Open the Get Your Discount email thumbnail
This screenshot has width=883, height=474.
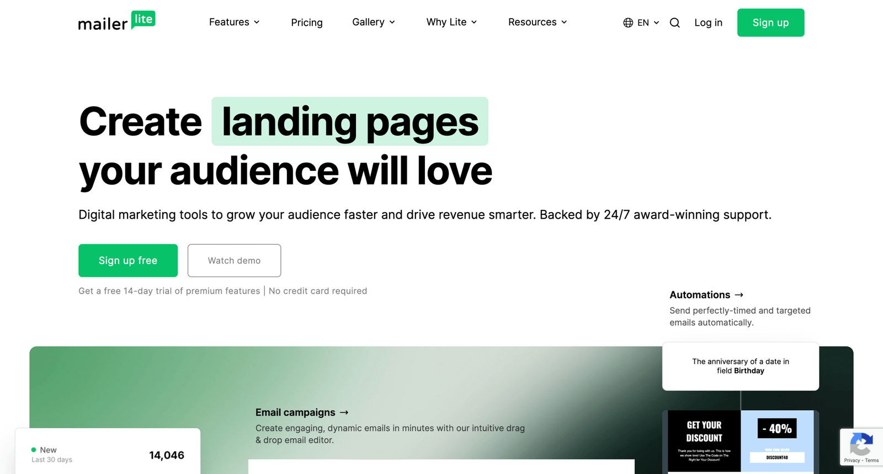click(704, 440)
